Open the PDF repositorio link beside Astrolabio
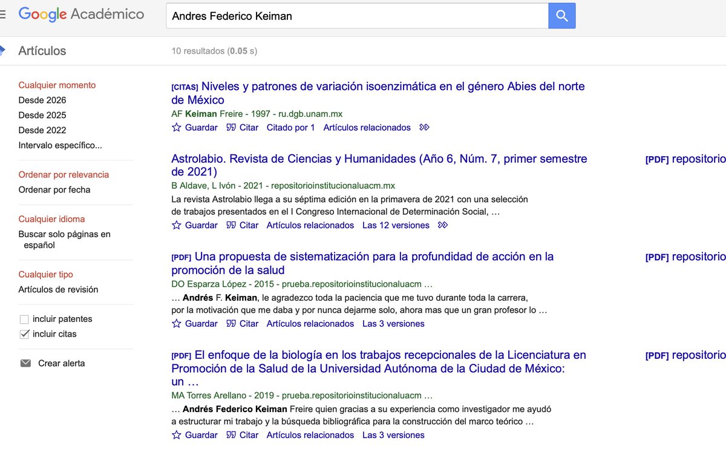Viewport: 726px width, 449px height. pyautogui.click(x=685, y=159)
